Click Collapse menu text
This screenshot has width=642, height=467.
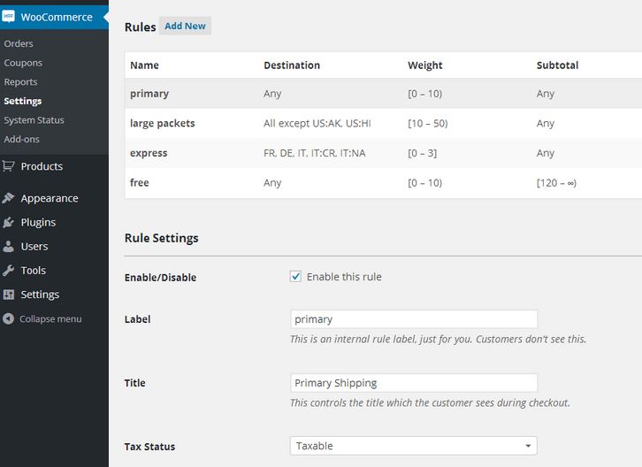pos(50,318)
